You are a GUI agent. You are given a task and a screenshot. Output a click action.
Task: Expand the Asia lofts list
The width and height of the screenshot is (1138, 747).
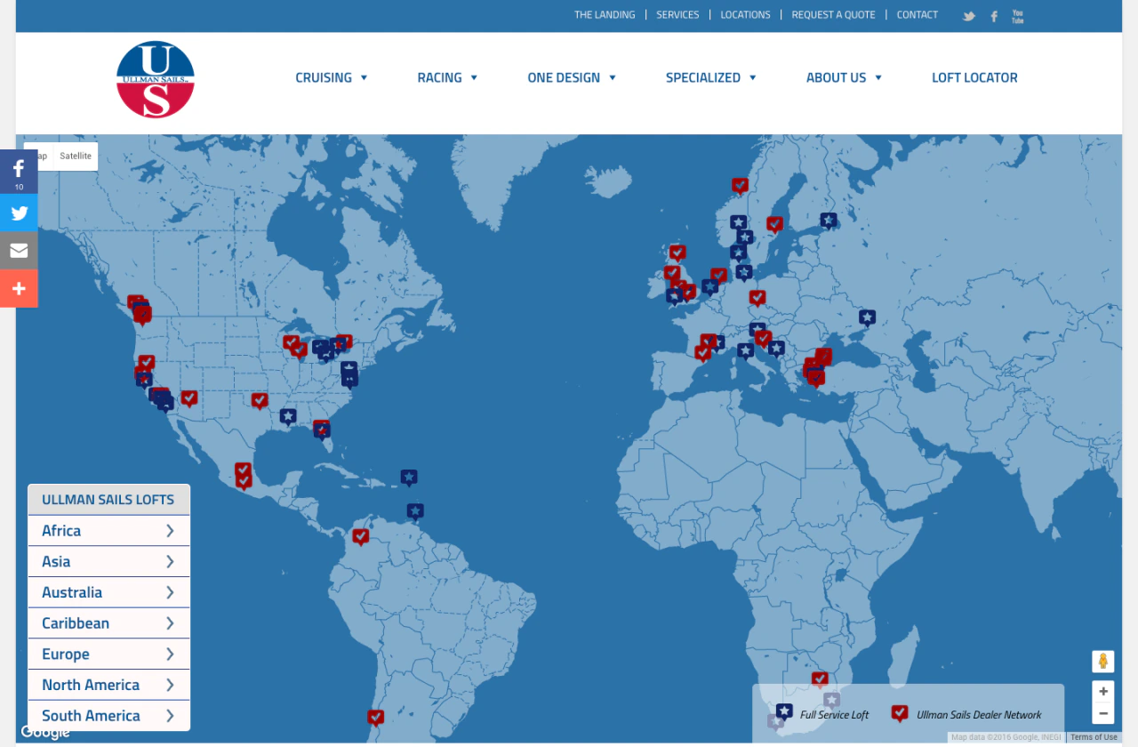pyautogui.click(x=108, y=562)
